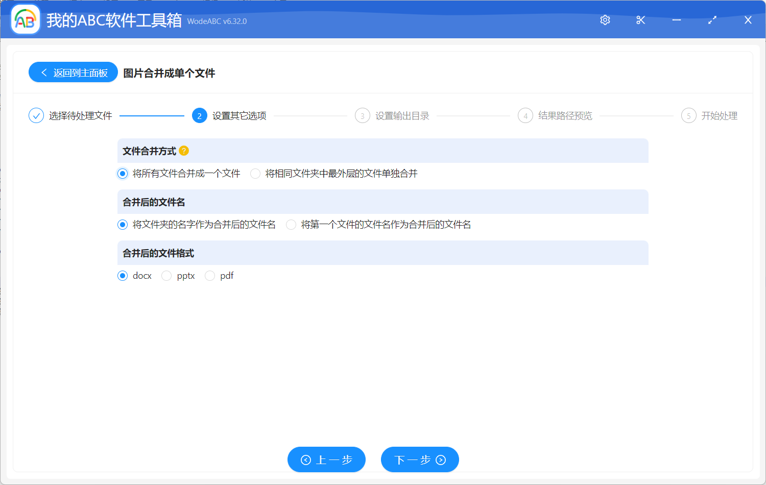Viewport: 766px width, 485px height.
Task: Click the circle 3 icon on 设置输出目录
Action: coord(363,115)
